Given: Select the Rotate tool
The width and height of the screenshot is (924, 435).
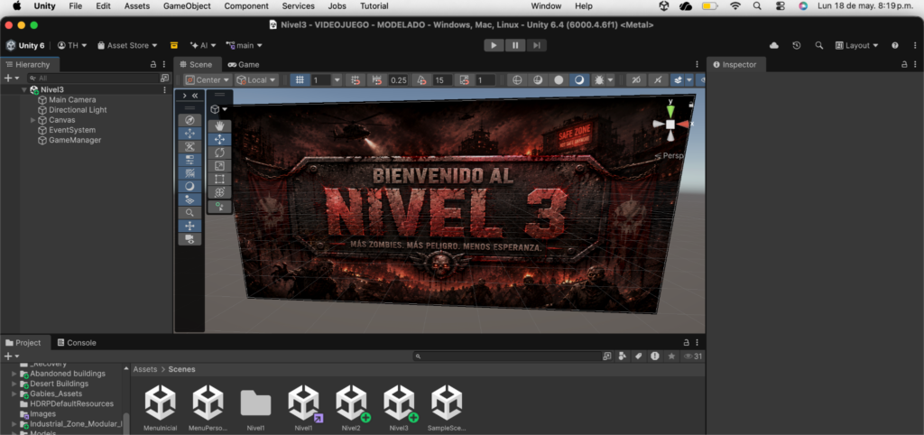Looking at the screenshot, I should 220,153.
